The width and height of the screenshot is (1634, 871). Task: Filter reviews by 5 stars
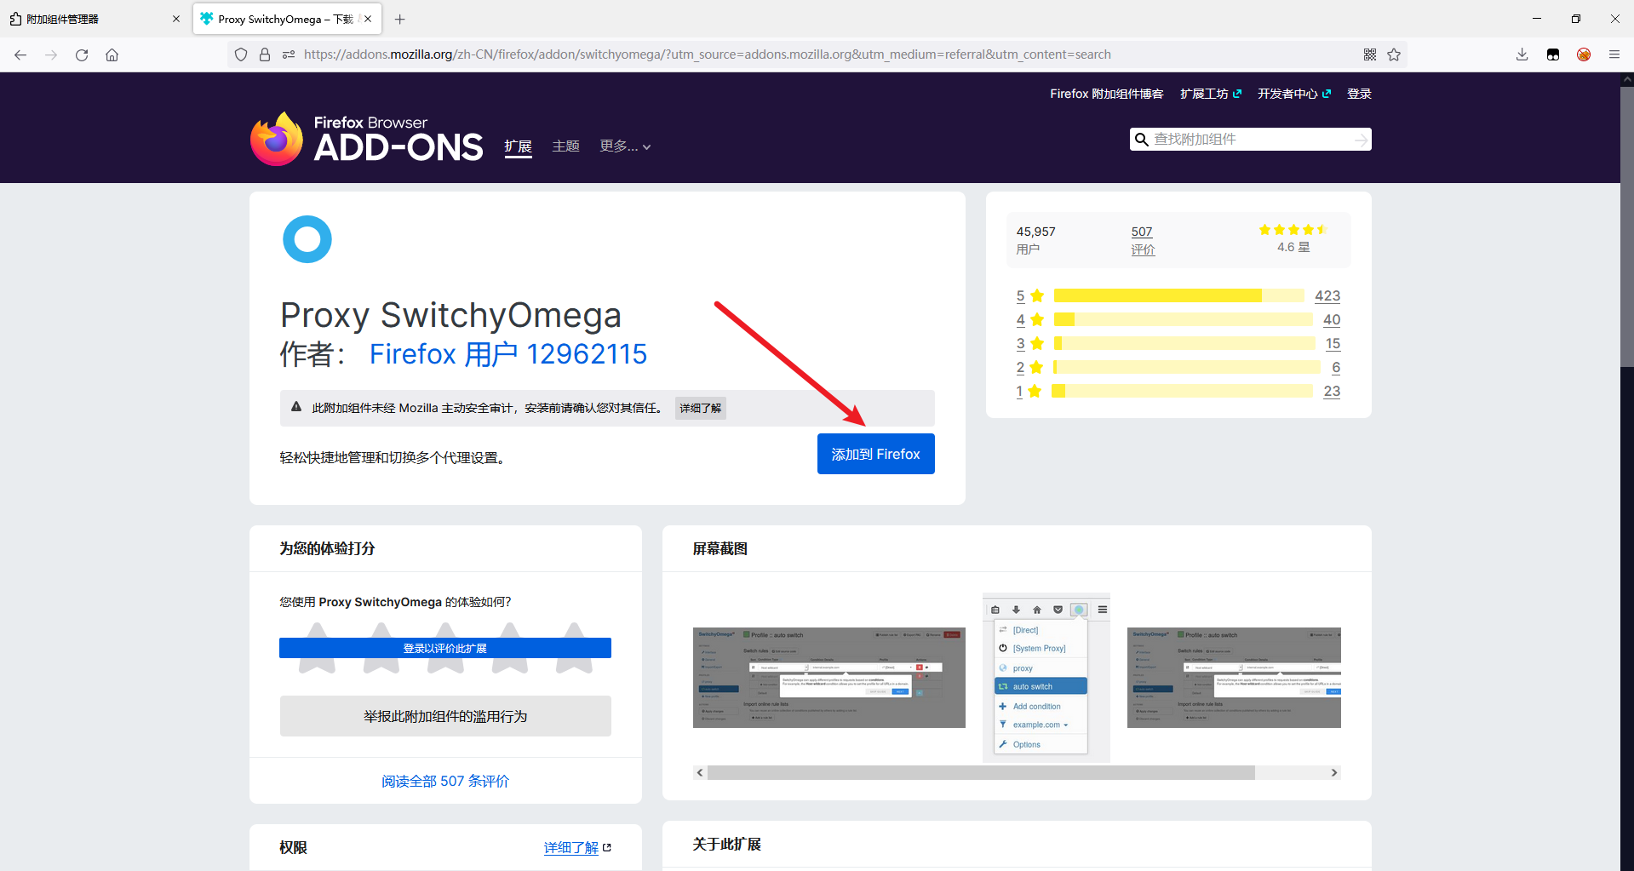[x=1029, y=295]
